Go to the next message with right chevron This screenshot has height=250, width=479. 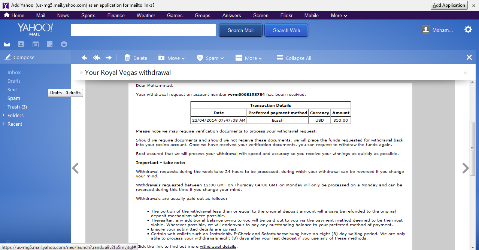tap(466, 168)
